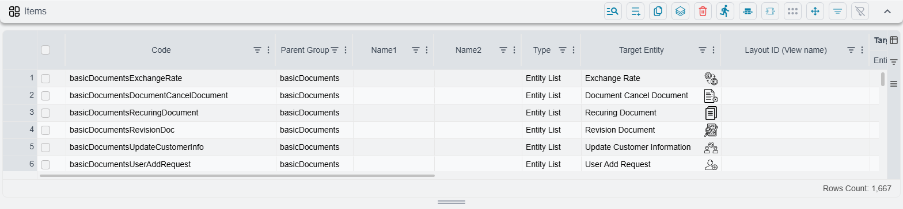This screenshot has width=903, height=209.
Task: Open the Type column options menu
Action: (x=573, y=51)
